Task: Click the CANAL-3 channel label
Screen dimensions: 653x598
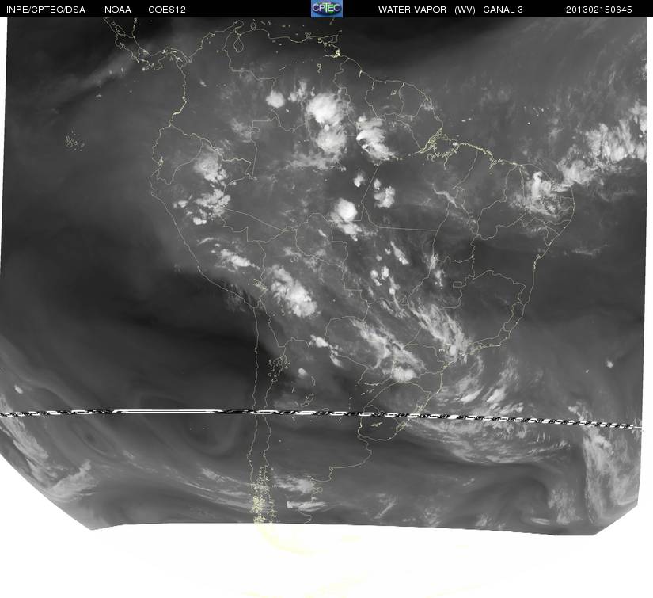Action: (503, 10)
